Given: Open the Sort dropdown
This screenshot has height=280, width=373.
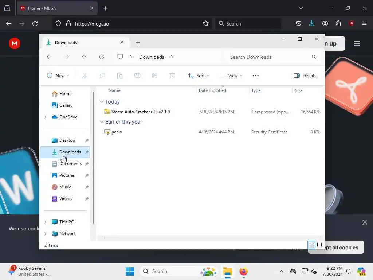Looking at the screenshot, I should tap(199, 76).
